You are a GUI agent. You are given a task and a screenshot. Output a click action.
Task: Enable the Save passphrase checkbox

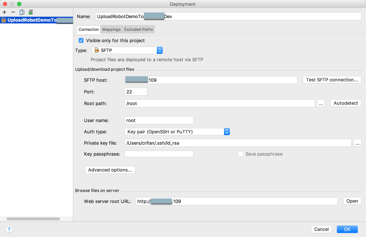coord(241,154)
